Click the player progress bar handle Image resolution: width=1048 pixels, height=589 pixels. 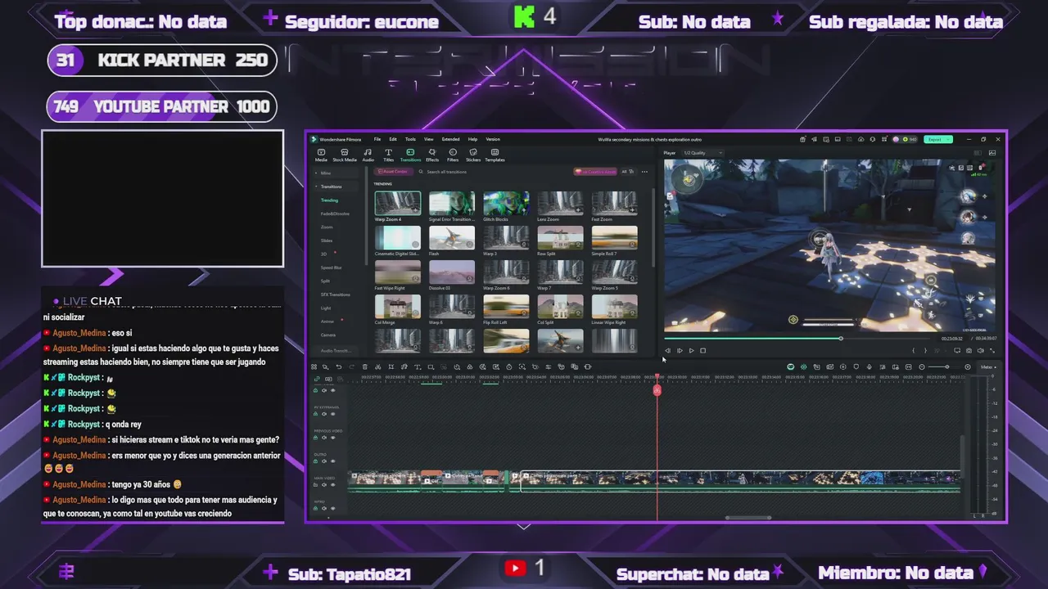(840, 338)
